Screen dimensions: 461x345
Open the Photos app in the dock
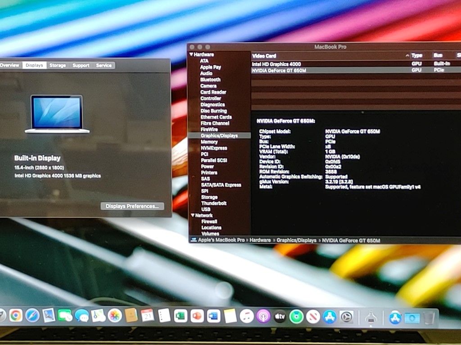(x=115, y=316)
